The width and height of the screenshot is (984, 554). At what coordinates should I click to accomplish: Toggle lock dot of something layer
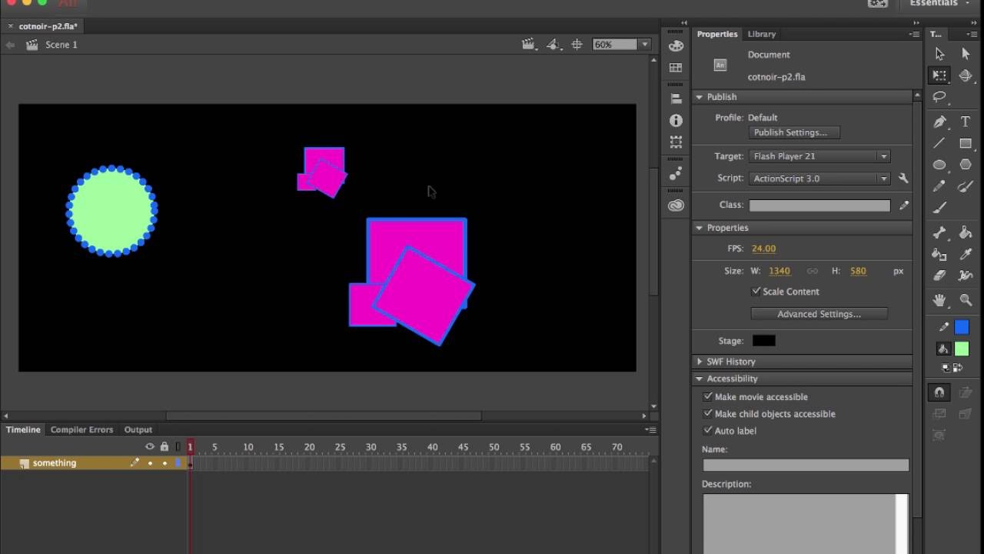(165, 463)
